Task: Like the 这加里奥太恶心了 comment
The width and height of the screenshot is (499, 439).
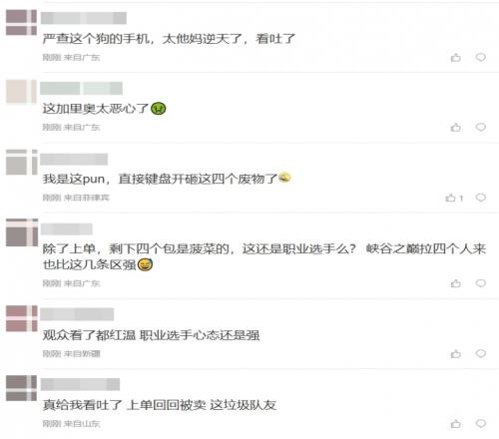Action: [x=456, y=128]
